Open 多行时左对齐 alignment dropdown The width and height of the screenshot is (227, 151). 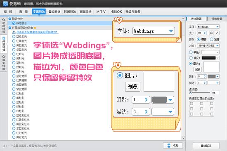(208, 46)
